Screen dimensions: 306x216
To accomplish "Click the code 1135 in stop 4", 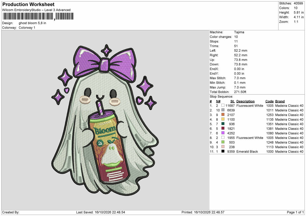I will pyautogui.click(x=270, y=119).
